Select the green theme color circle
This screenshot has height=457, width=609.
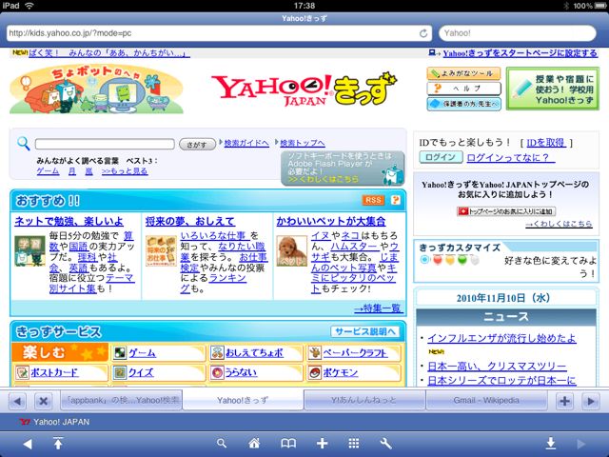(x=462, y=259)
